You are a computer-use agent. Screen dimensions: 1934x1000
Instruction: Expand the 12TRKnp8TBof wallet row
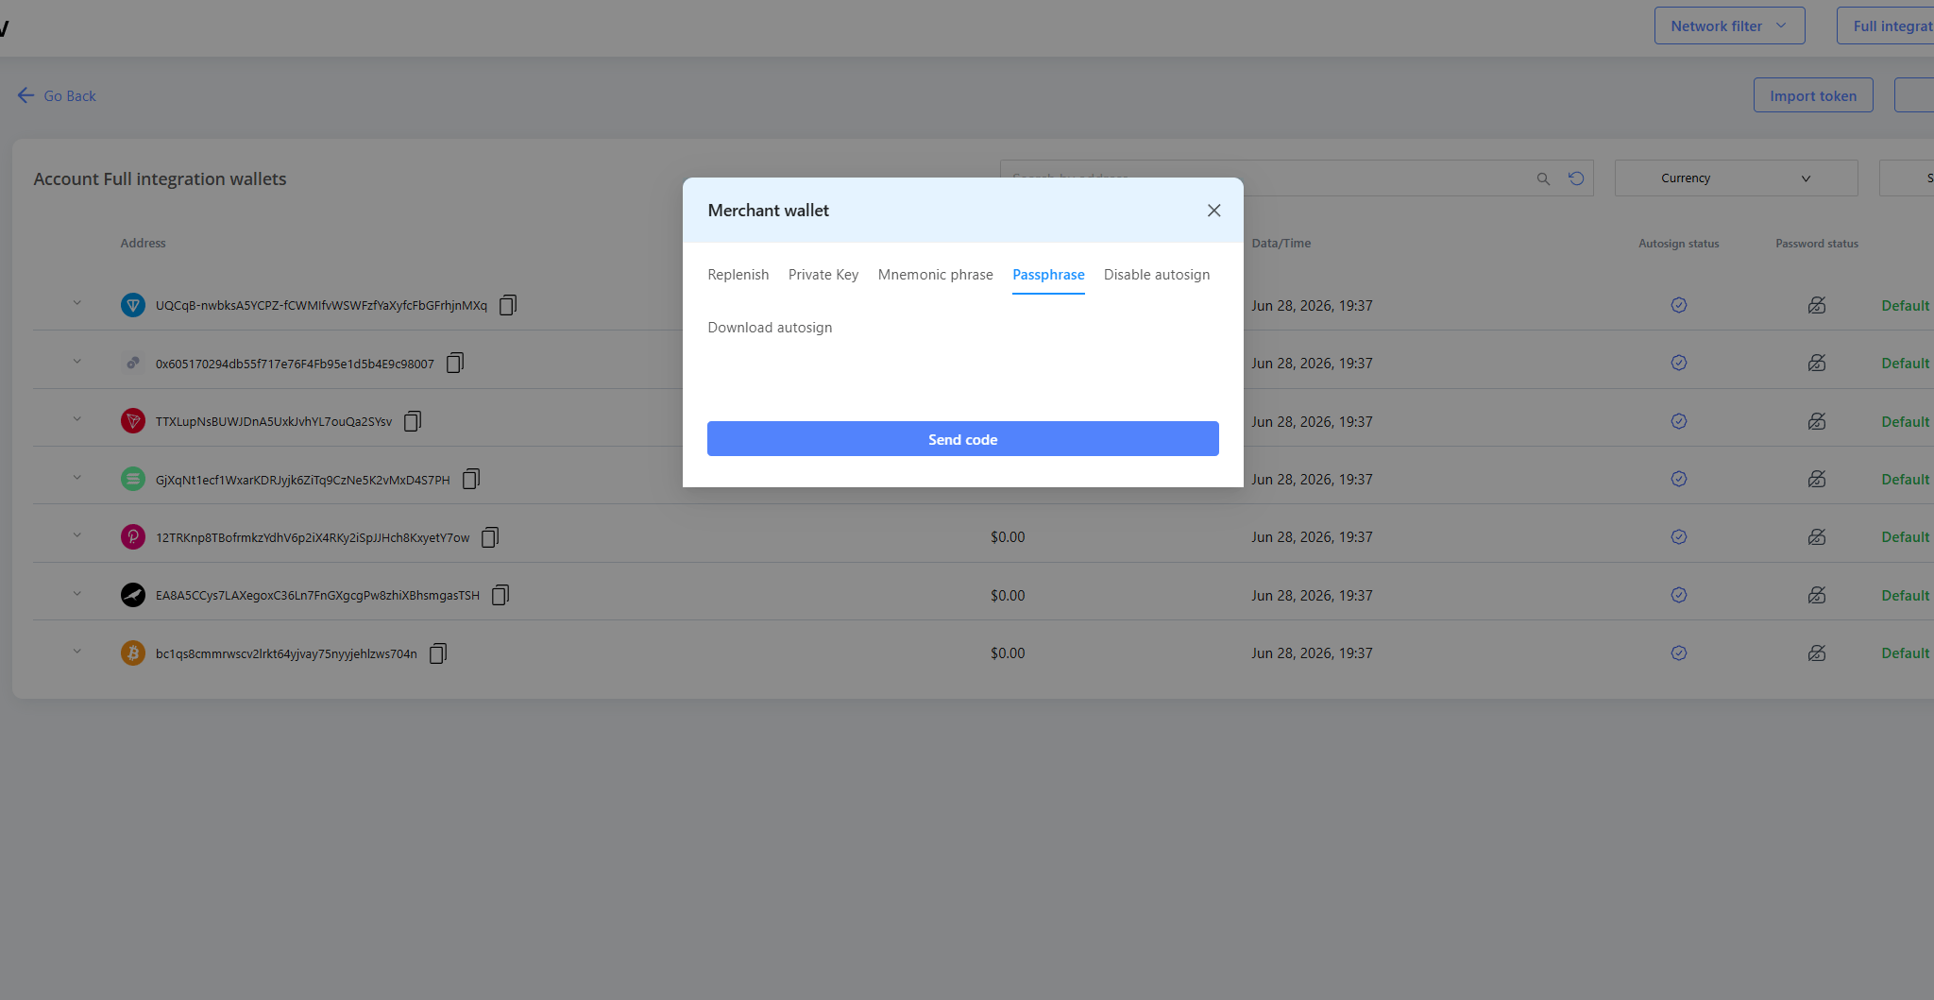click(77, 535)
